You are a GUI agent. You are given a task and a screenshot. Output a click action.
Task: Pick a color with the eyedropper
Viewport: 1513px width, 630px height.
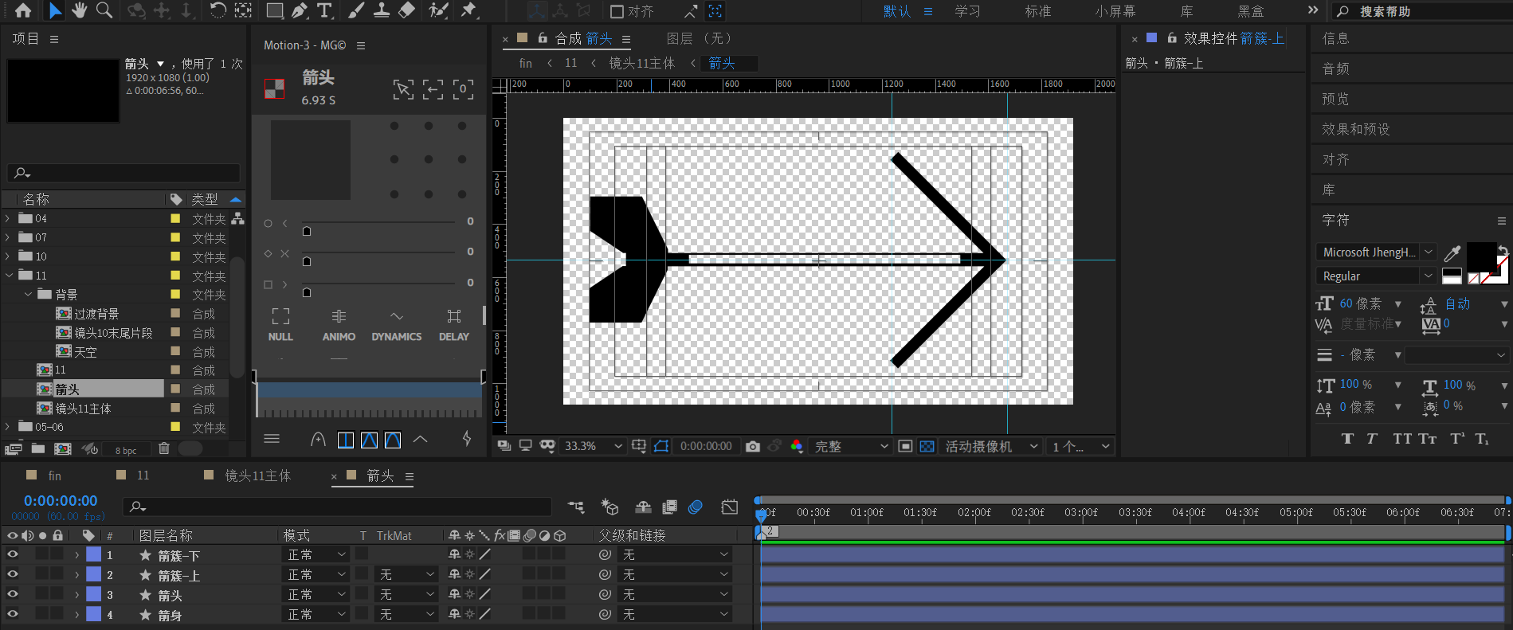pos(1452,253)
